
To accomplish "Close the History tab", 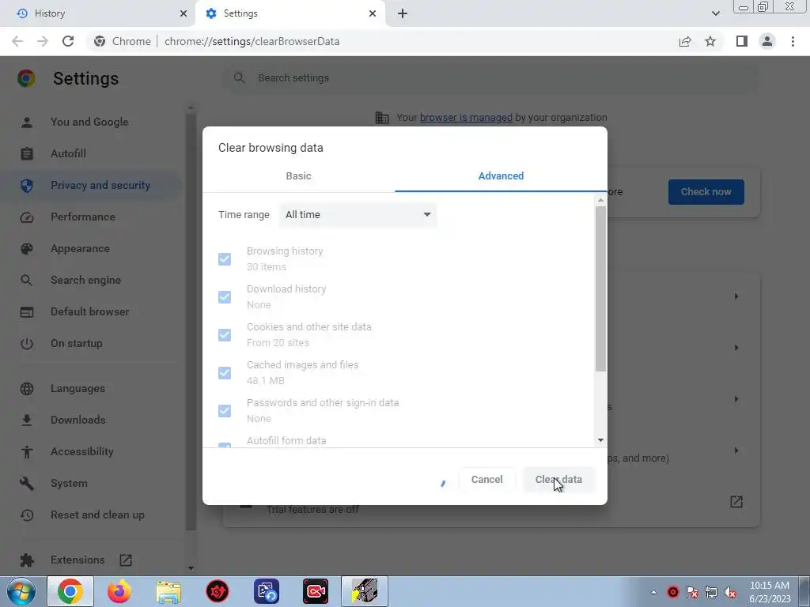I will tap(183, 13).
